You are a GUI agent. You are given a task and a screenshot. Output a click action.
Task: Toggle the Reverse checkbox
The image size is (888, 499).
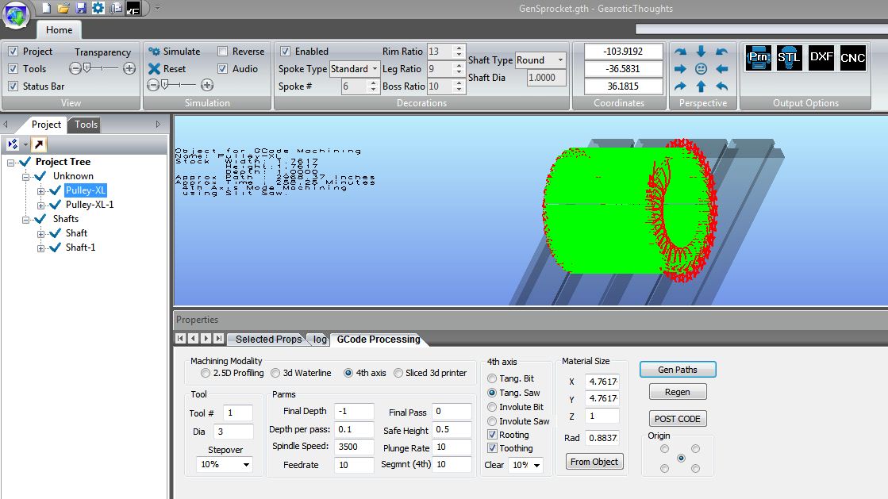coord(223,52)
